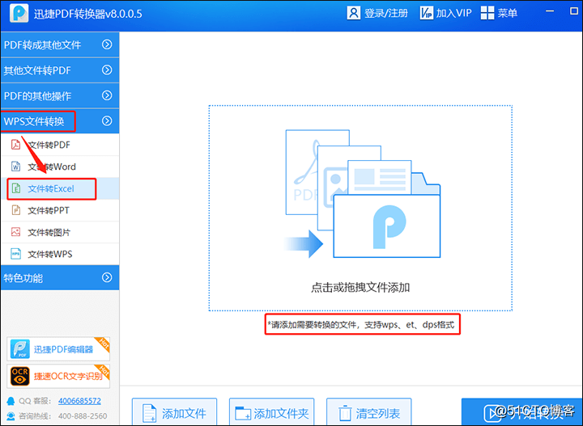Click 添加文件夹 button
Screen dimensions: 583x426
(272, 412)
